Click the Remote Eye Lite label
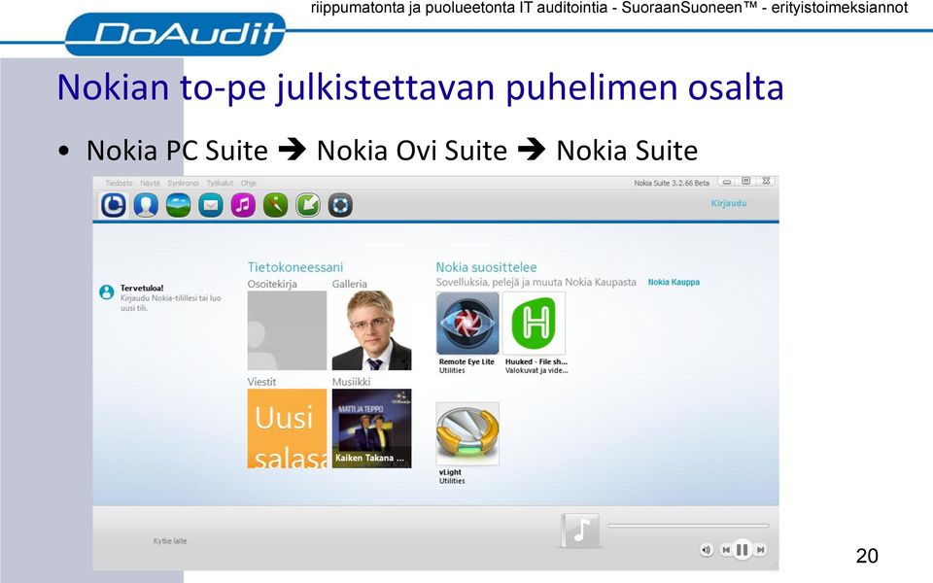 pyautogui.click(x=466, y=361)
